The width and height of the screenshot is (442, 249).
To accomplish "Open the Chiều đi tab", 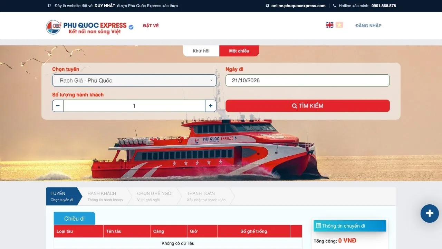I will [x=74, y=219].
